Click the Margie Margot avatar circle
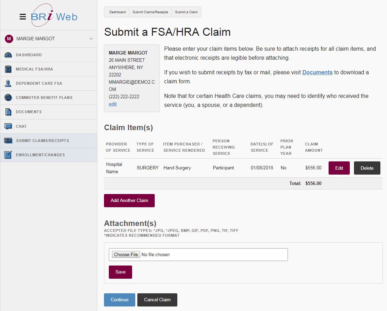Image resolution: width=387 pixels, height=311 pixels. point(9,39)
